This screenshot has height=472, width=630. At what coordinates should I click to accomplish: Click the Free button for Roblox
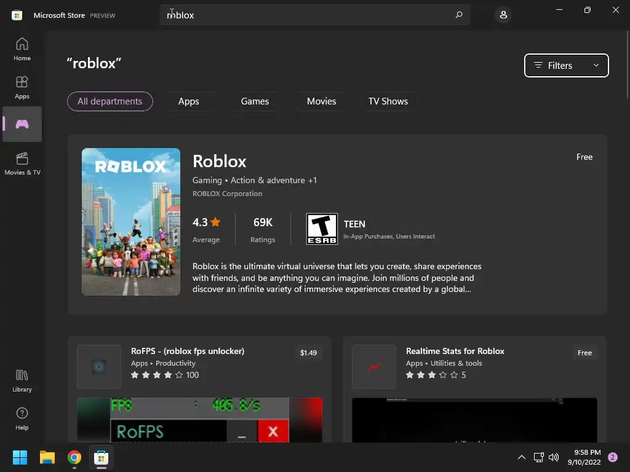(584, 157)
